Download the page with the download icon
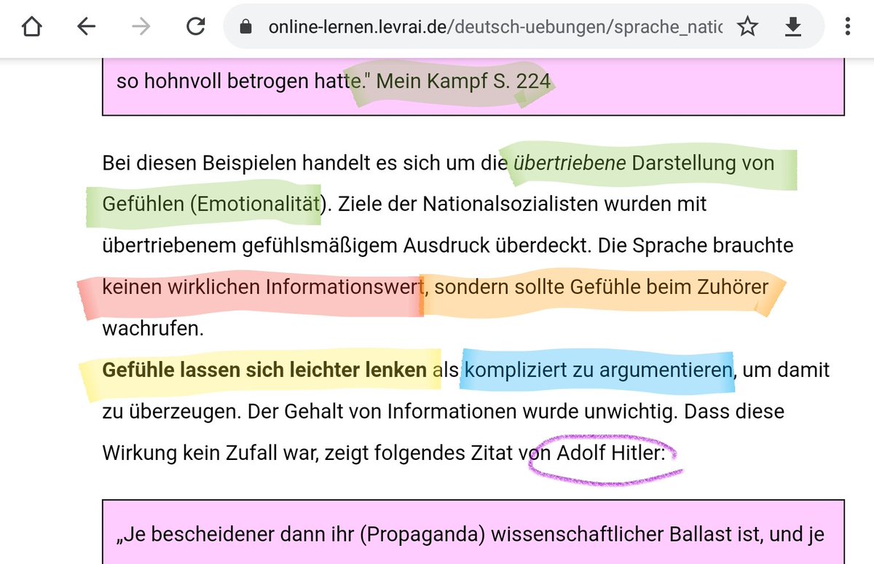Screen dimensions: 874x564 [793, 28]
